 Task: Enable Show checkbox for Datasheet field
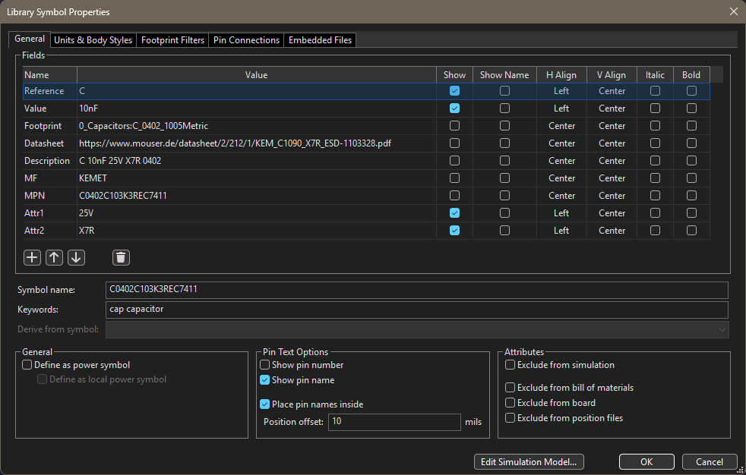click(x=454, y=143)
